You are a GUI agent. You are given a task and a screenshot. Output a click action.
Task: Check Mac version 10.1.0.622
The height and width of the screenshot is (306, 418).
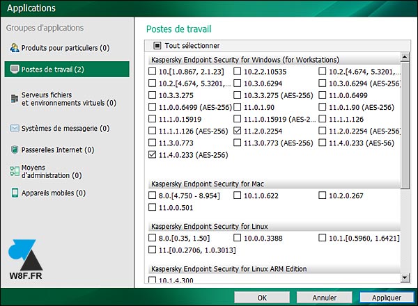pyautogui.click(x=238, y=195)
